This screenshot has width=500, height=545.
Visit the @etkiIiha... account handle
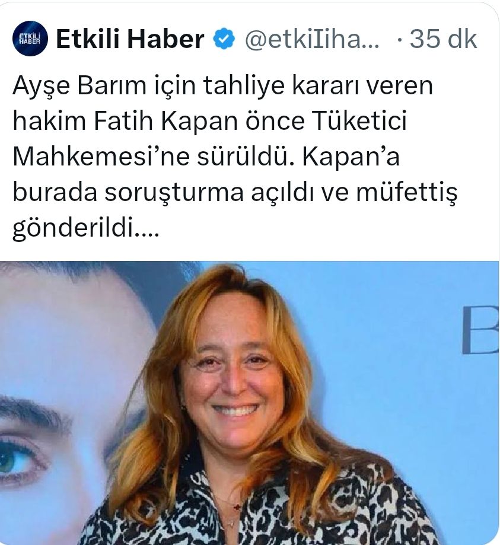312,39
